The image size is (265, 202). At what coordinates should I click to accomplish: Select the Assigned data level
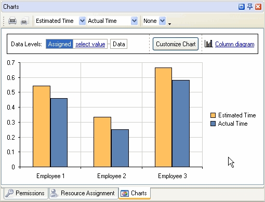click(x=59, y=44)
